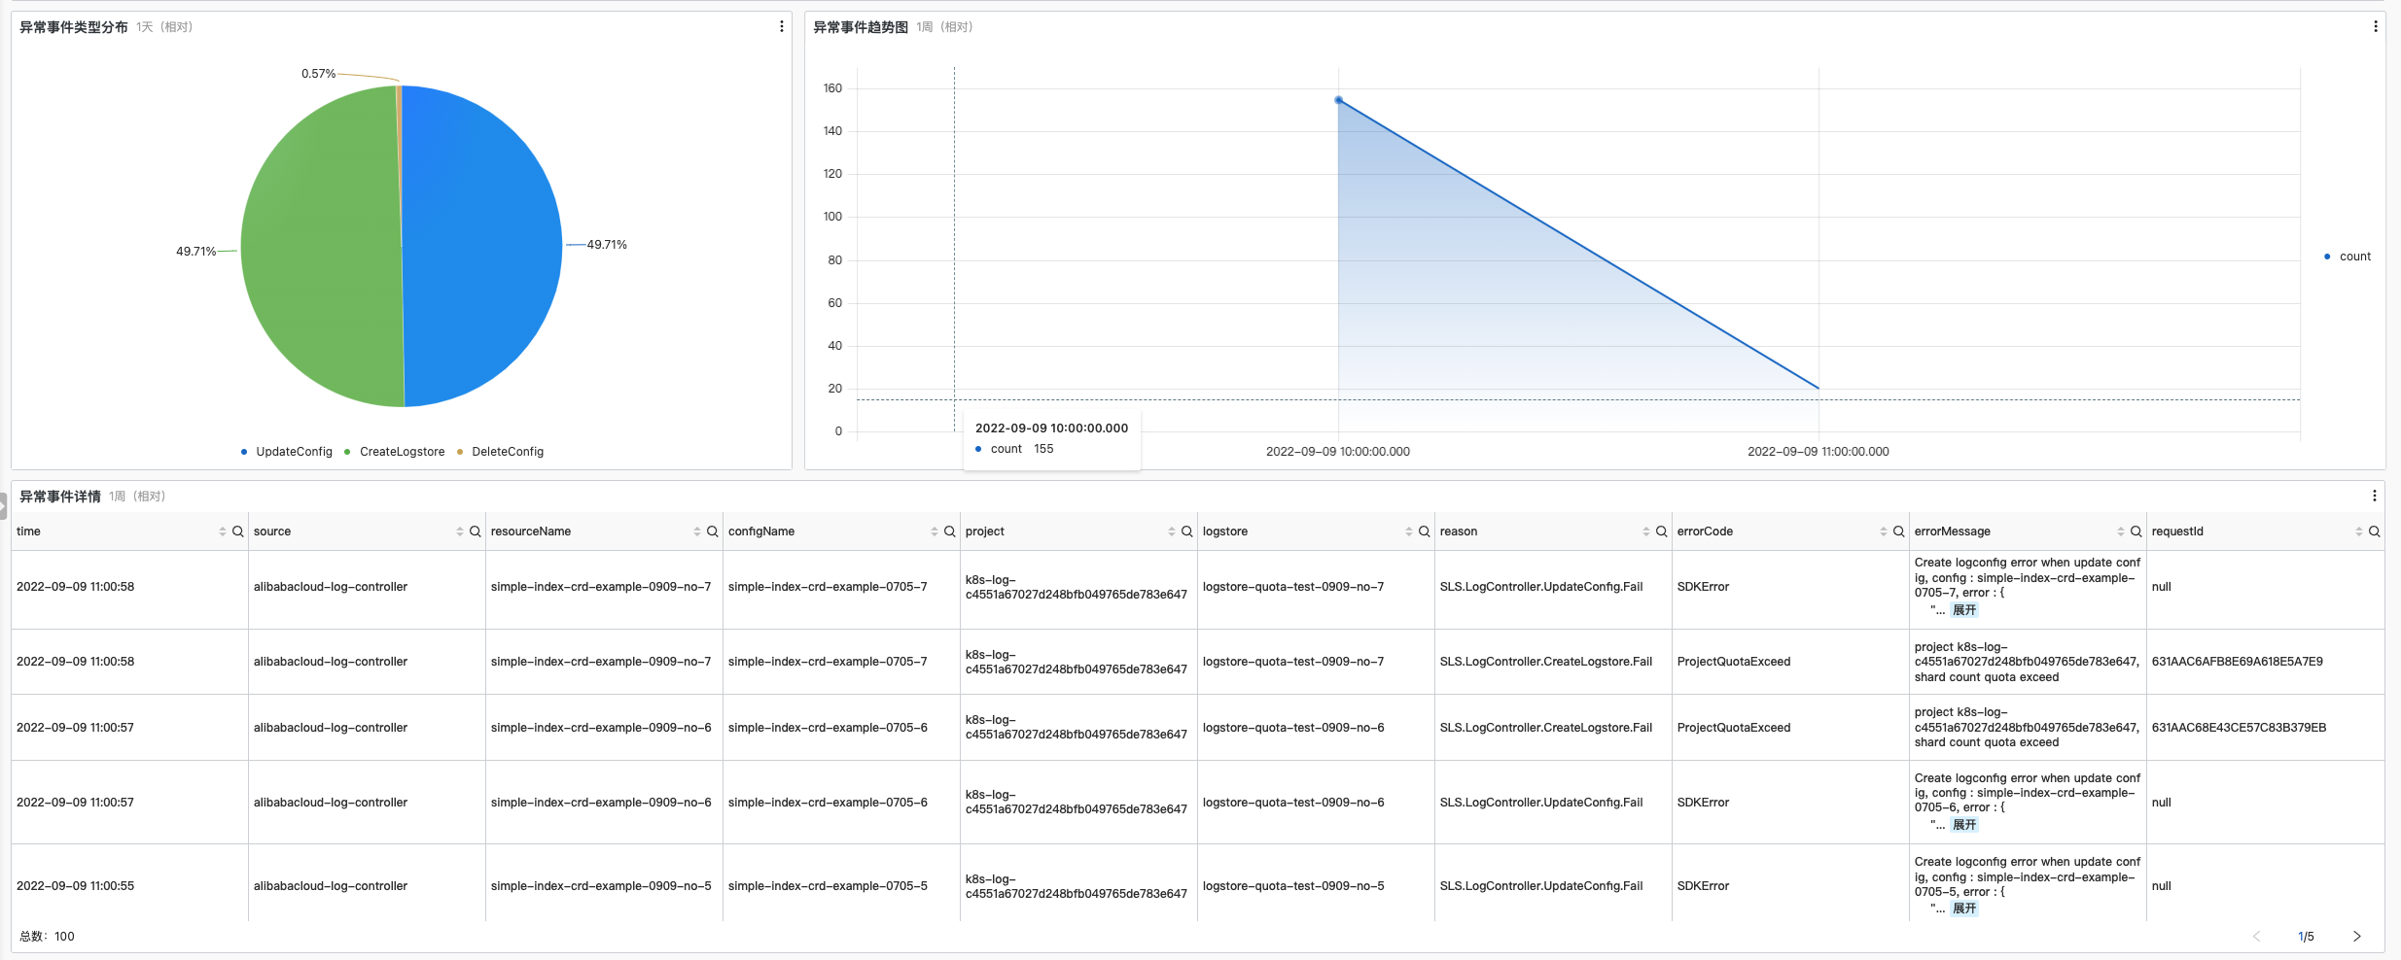Sort the errorCode column

[x=1885, y=531]
